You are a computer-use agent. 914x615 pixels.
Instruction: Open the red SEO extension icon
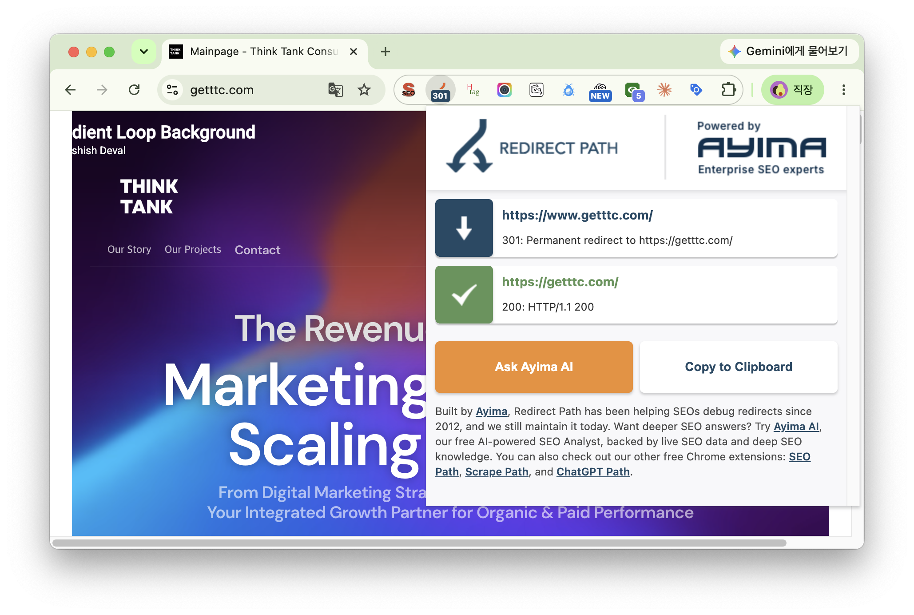(x=409, y=90)
